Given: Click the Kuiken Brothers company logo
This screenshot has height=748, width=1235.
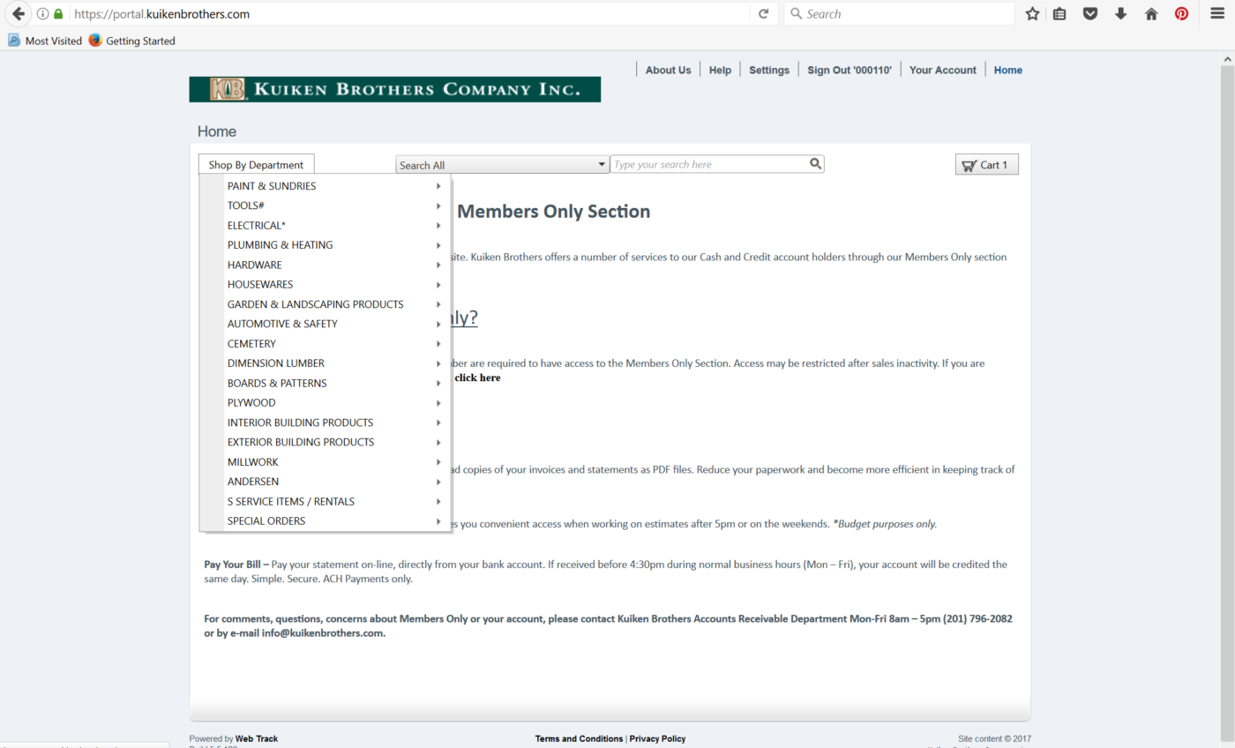Looking at the screenshot, I should tap(394, 89).
